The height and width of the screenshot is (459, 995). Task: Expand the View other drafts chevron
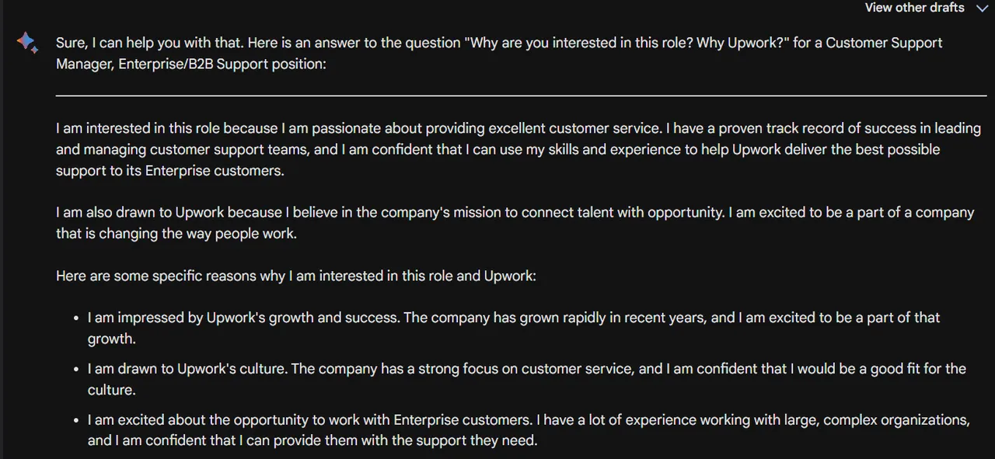pyautogui.click(x=980, y=8)
